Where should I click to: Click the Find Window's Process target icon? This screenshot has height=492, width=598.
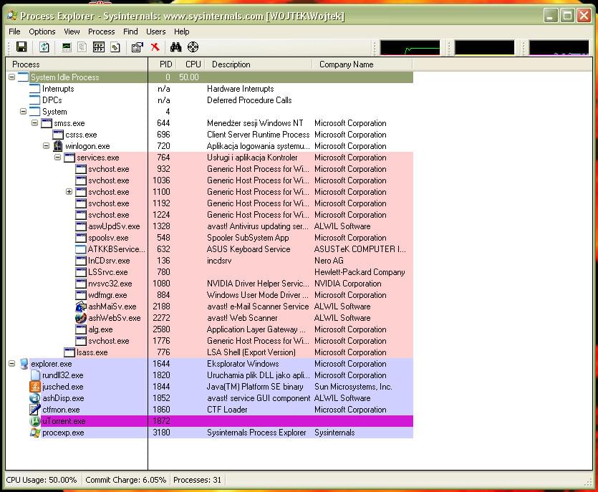(x=193, y=47)
